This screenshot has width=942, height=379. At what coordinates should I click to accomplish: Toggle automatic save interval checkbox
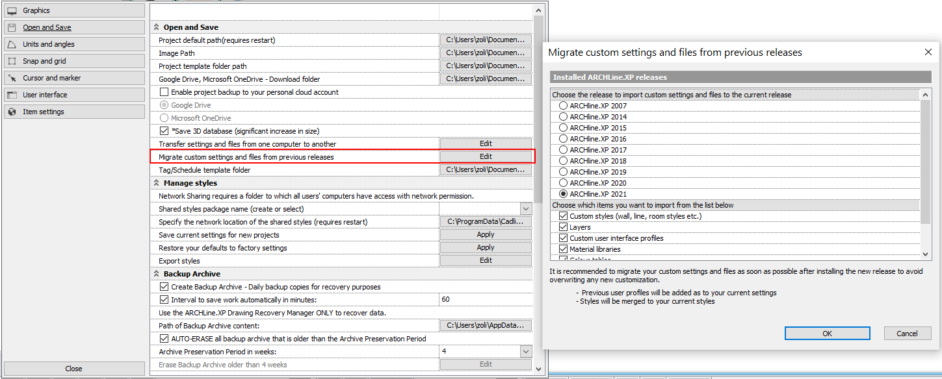tap(164, 300)
